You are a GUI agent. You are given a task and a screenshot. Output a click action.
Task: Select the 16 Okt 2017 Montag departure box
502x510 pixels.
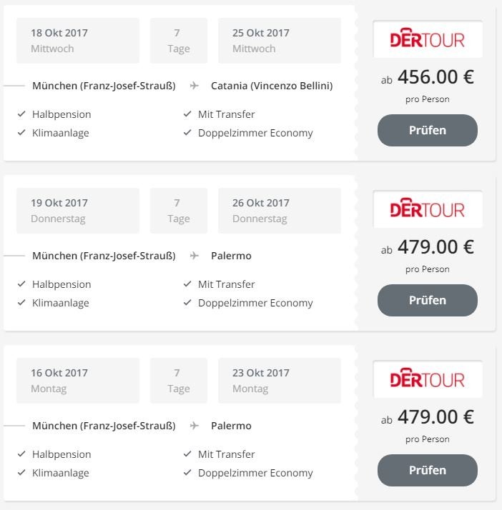pos(78,381)
